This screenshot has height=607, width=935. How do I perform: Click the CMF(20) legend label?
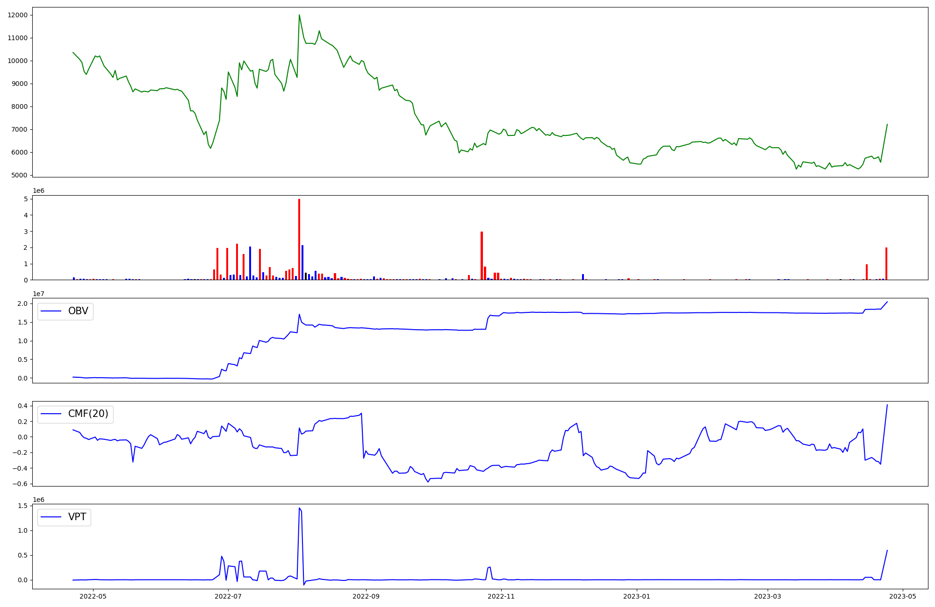pyautogui.click(x=88, y=414)
